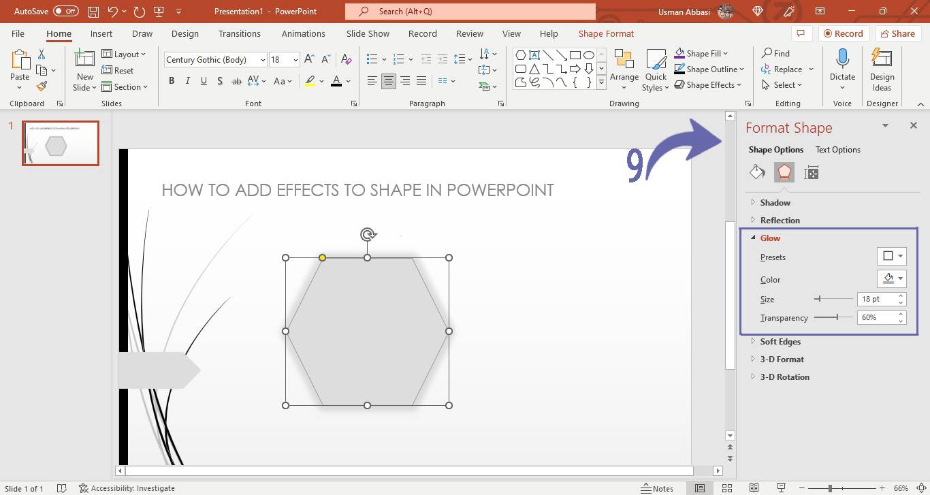Viewport: 930px width, 495px height.
Task: Click the Share button
Action: pos(898,33)
